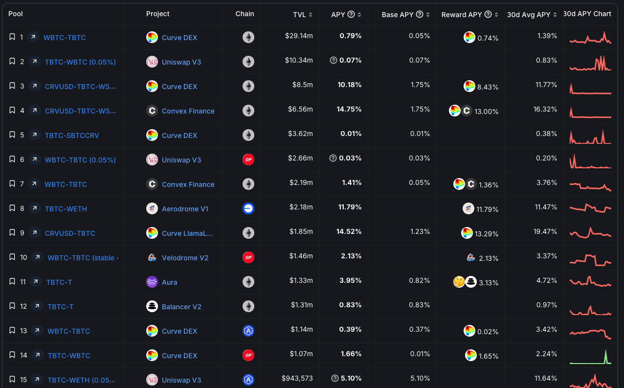Open the Convex Finance link in row 4
Image resolution: width=624 pixels, height=388 pixels.
click(188, 111)
